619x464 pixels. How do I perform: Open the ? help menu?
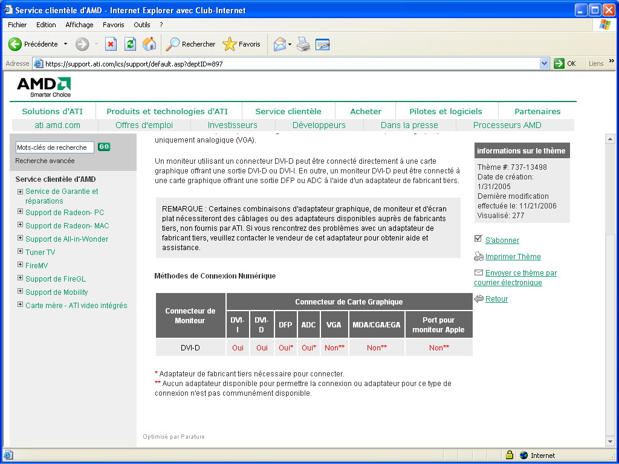[161, 25]
